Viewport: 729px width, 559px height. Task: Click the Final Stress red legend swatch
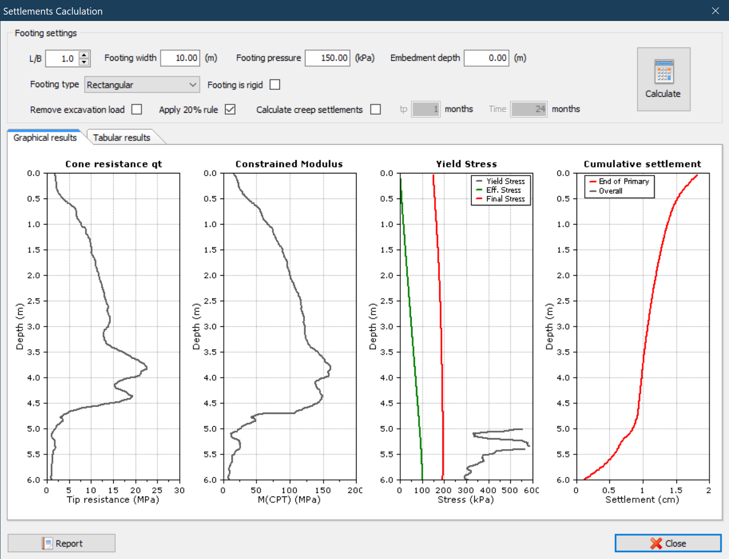point(479,199)
